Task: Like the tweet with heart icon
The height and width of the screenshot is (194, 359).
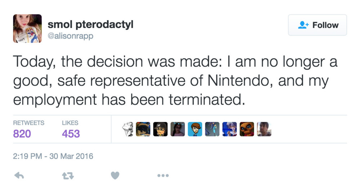Action: 115,176
